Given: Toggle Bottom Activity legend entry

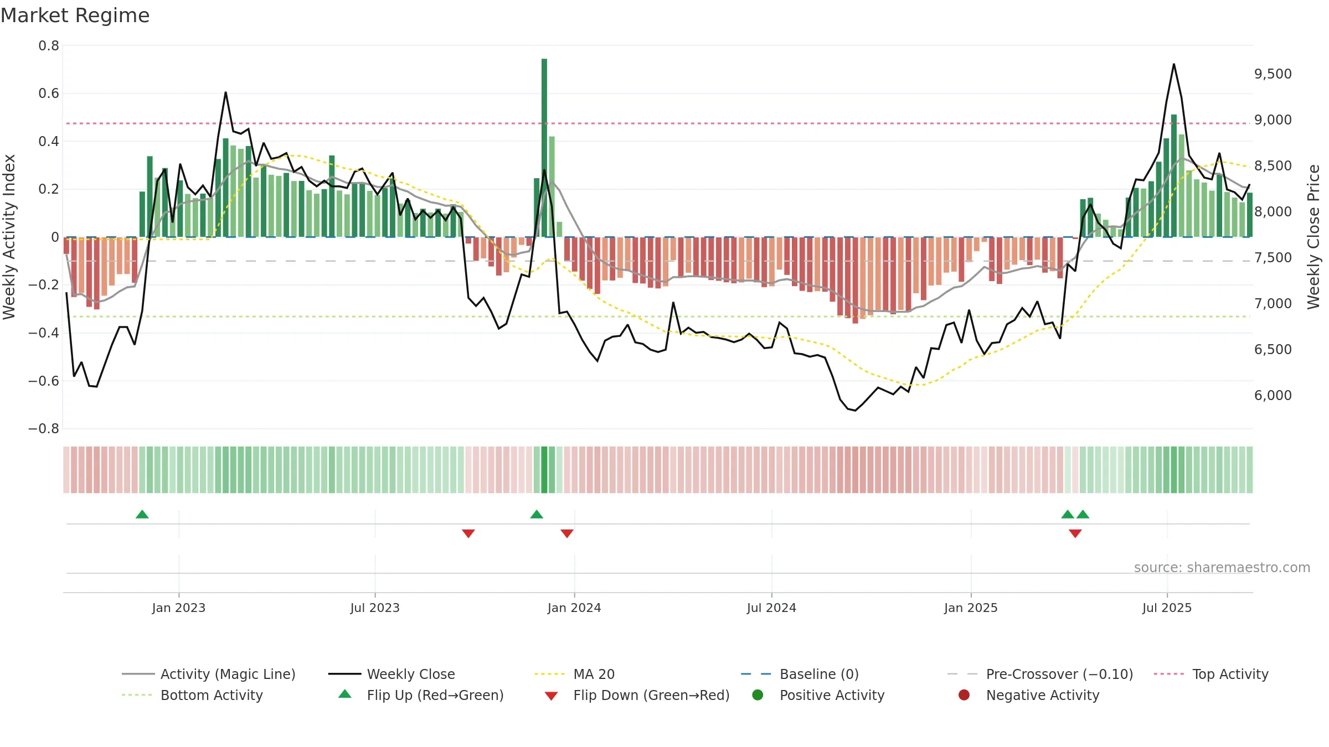Looking at the screenshot, I should [x=192, y=695].
